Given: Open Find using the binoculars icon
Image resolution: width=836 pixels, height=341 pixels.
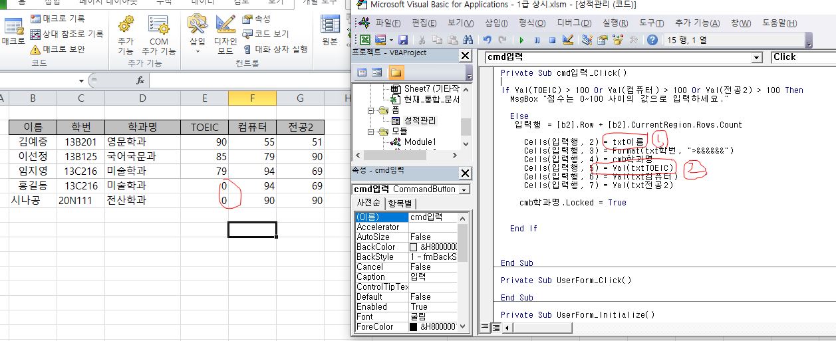Looking at the screenshot, I should (x=468, y=41).
